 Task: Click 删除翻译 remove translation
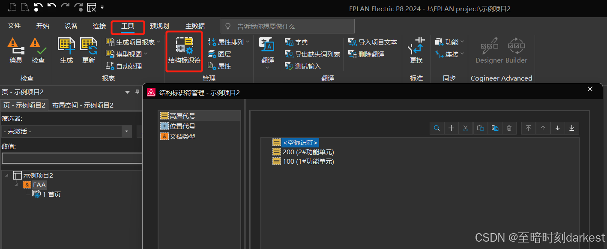pyautogui.click(x=366, y=54)
